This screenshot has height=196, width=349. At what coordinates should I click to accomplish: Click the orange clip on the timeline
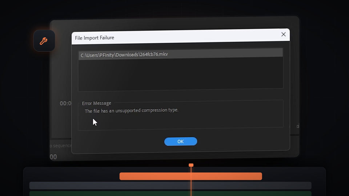pos(190,176)
